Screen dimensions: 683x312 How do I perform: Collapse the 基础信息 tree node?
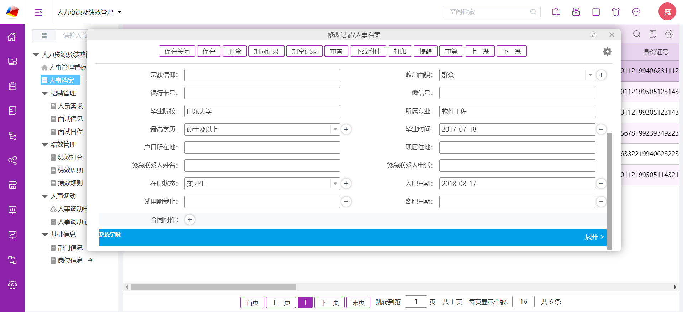[x=45, y=235]
